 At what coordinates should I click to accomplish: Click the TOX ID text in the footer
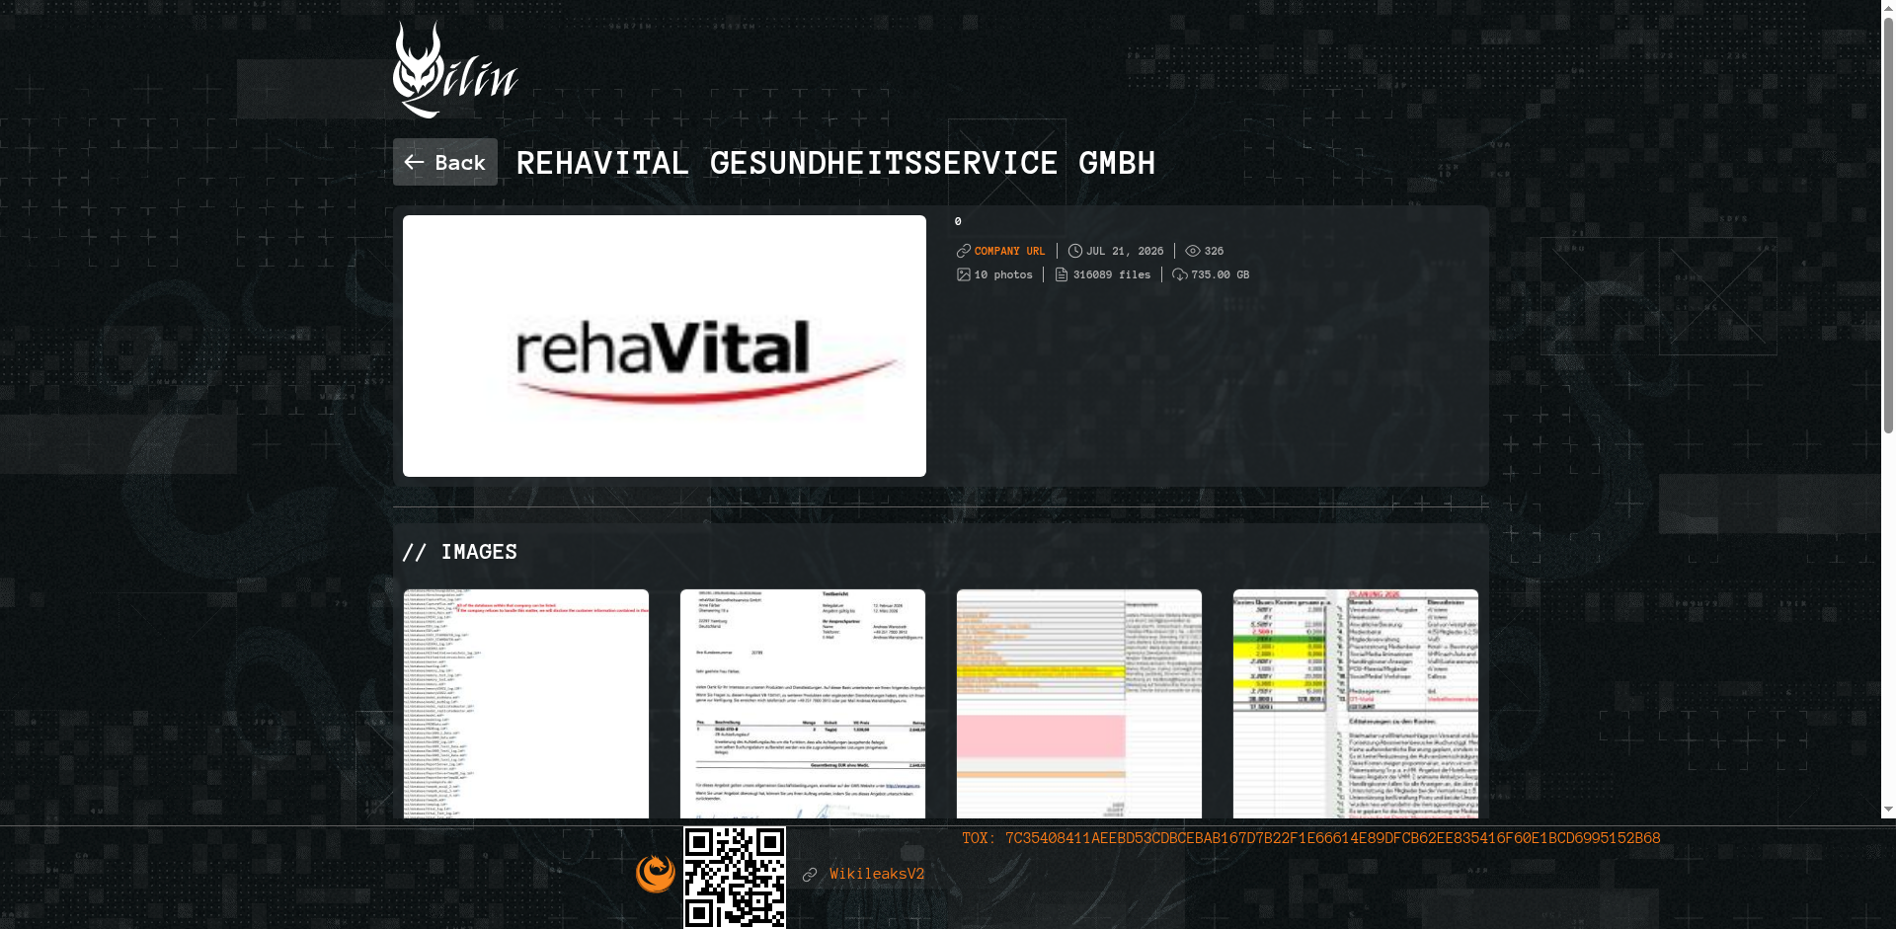(x=1311, y=838)
